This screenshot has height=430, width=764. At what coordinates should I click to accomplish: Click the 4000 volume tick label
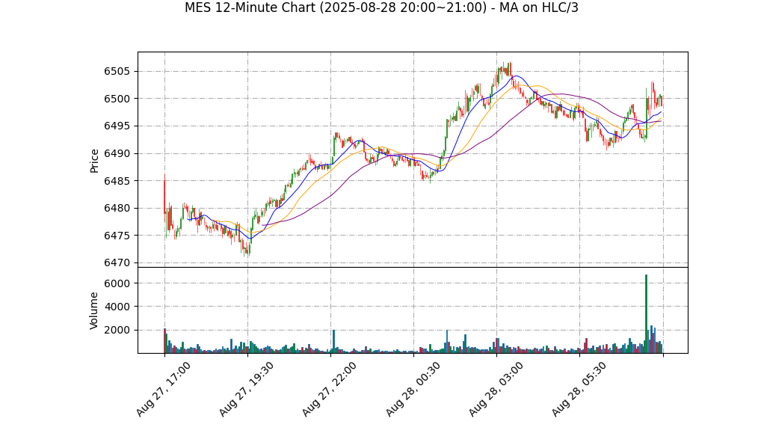click(x=117, y=307)
